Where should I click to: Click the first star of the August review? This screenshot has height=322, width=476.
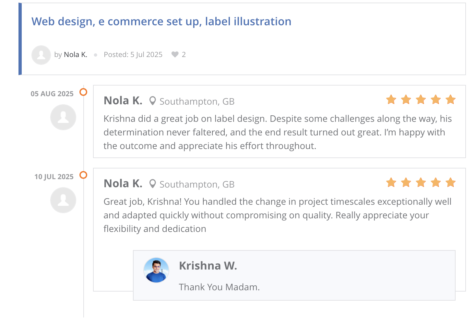click(x=391, y=99)
